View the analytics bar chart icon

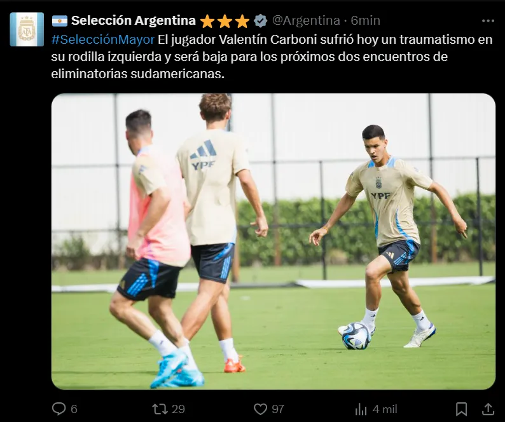tap(361, 409)
